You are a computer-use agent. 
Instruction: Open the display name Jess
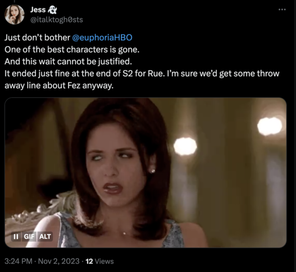pos(38,9)
